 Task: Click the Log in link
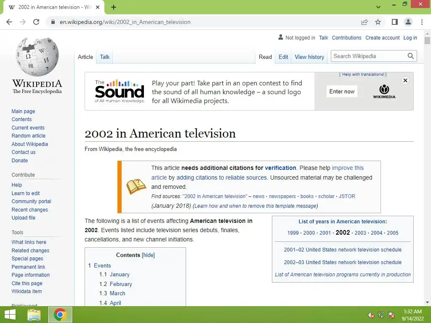pyautogui.click(x=410, y=37)
